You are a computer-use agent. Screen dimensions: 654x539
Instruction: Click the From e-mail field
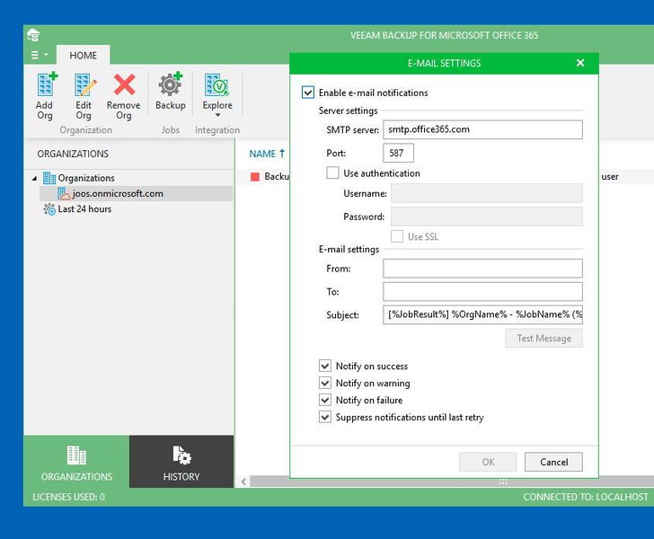(x=482, y=269)
